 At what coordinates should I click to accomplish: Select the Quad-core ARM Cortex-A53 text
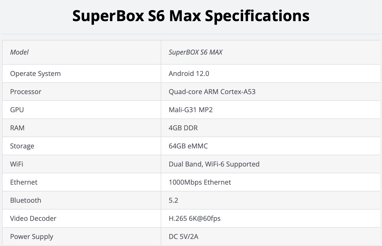pos(212,92)
